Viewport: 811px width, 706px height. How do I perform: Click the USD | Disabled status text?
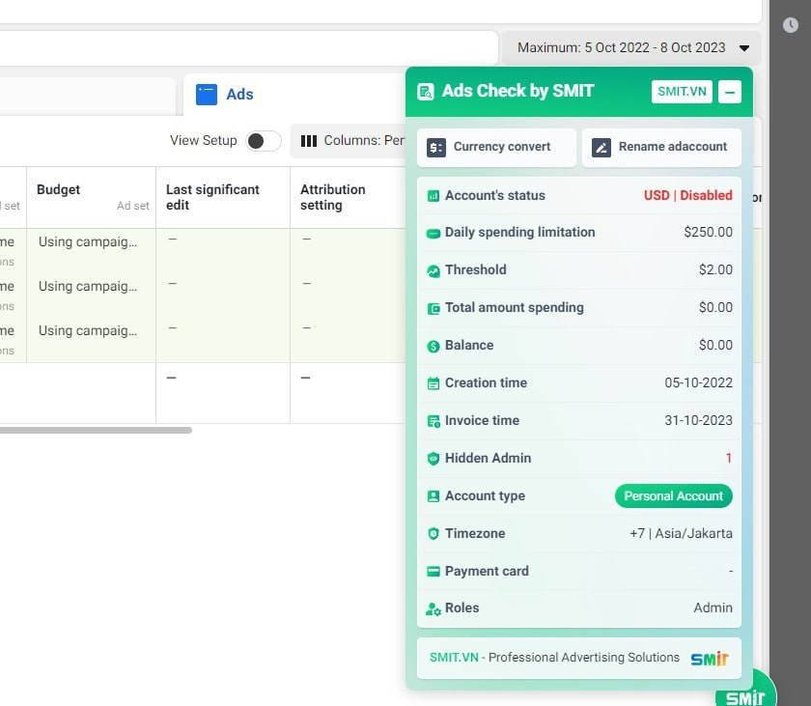pyautogui.click(x=687, y=195)
